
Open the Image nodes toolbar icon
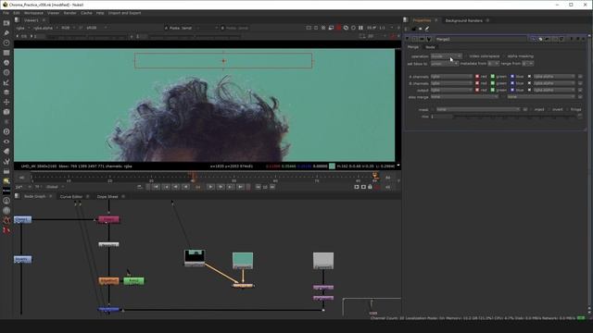pyautogui.click(x=6, y=23)
